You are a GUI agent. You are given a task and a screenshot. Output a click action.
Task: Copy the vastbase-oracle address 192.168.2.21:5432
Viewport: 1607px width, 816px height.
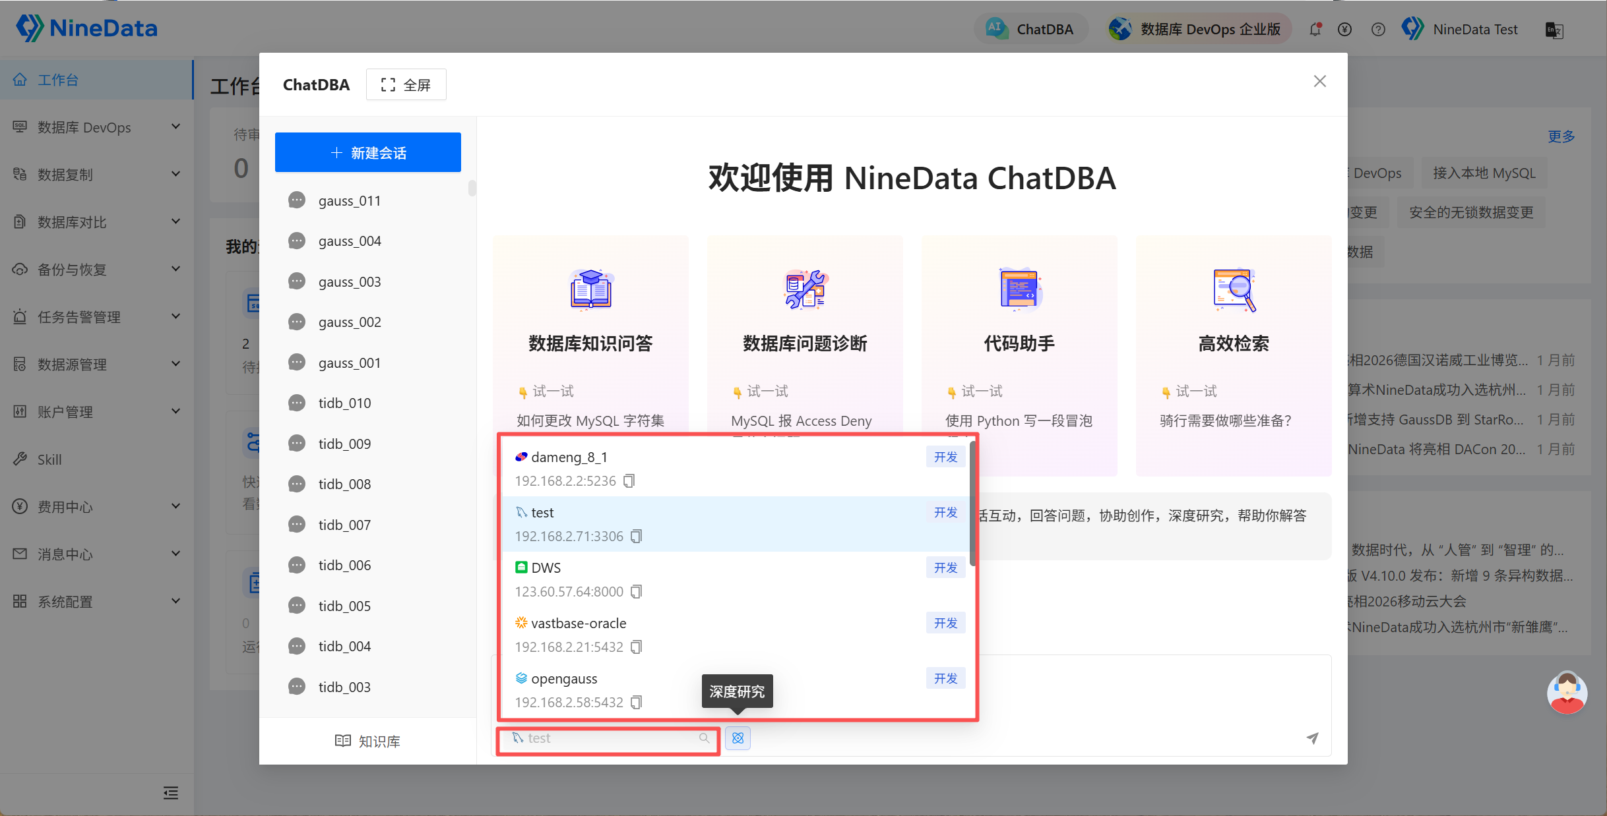coord(637,647)
